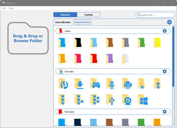177x128 pixels.
Task: Click the search magnifier icon
Action: (139, 15)
